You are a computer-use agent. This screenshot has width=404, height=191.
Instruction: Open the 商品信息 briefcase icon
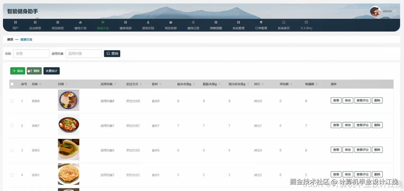[x=171, y=22]
